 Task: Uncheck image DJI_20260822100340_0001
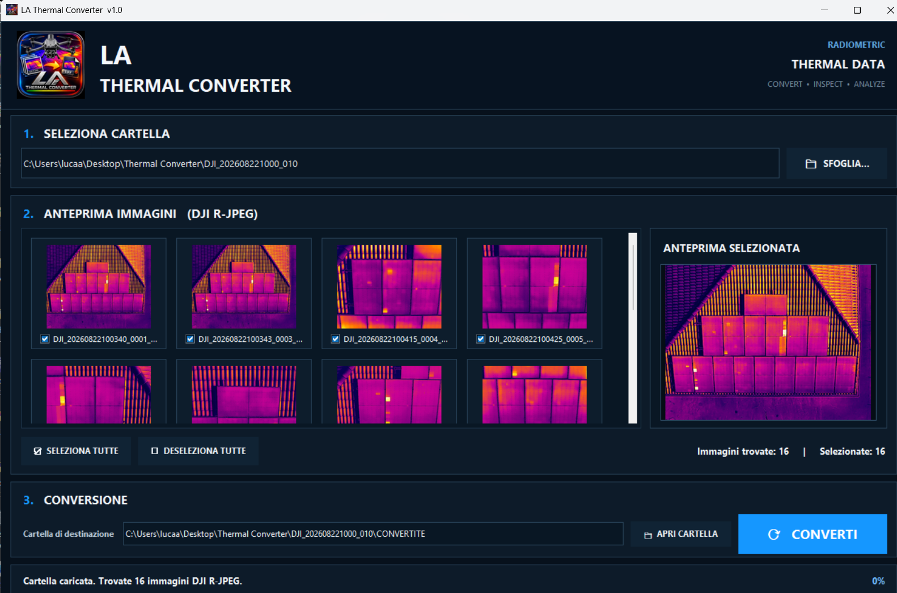(45, 339)
